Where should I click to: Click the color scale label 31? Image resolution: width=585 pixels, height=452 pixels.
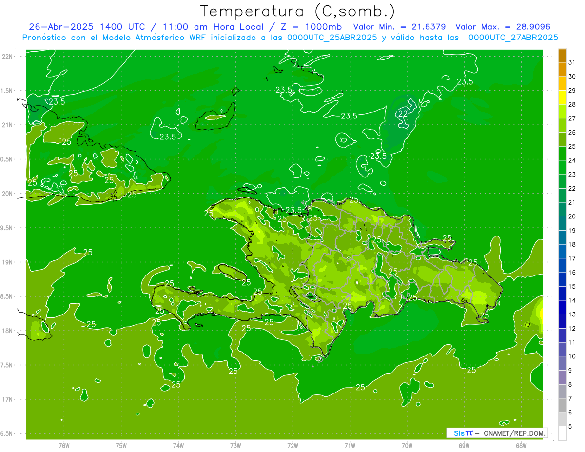click(x=572, y=62)
